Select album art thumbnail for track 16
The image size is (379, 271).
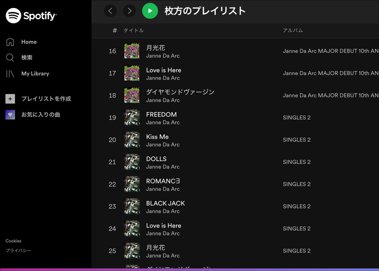[x=132, y=51]
